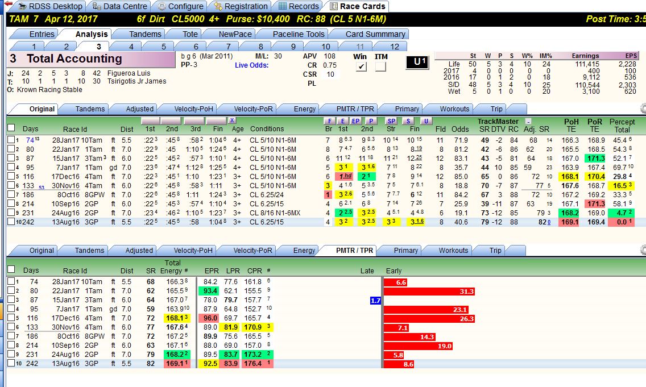
Task: Click the Race Cards tab icon
Action: point(334,6)
